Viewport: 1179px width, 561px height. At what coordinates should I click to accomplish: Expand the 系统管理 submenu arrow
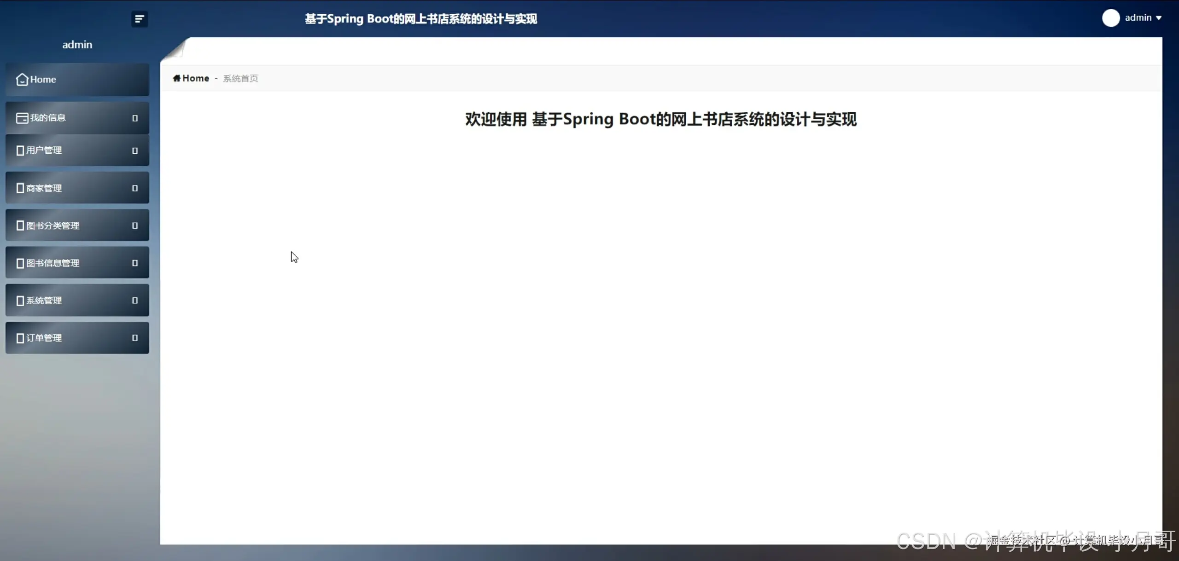click(x=135, y=301)
